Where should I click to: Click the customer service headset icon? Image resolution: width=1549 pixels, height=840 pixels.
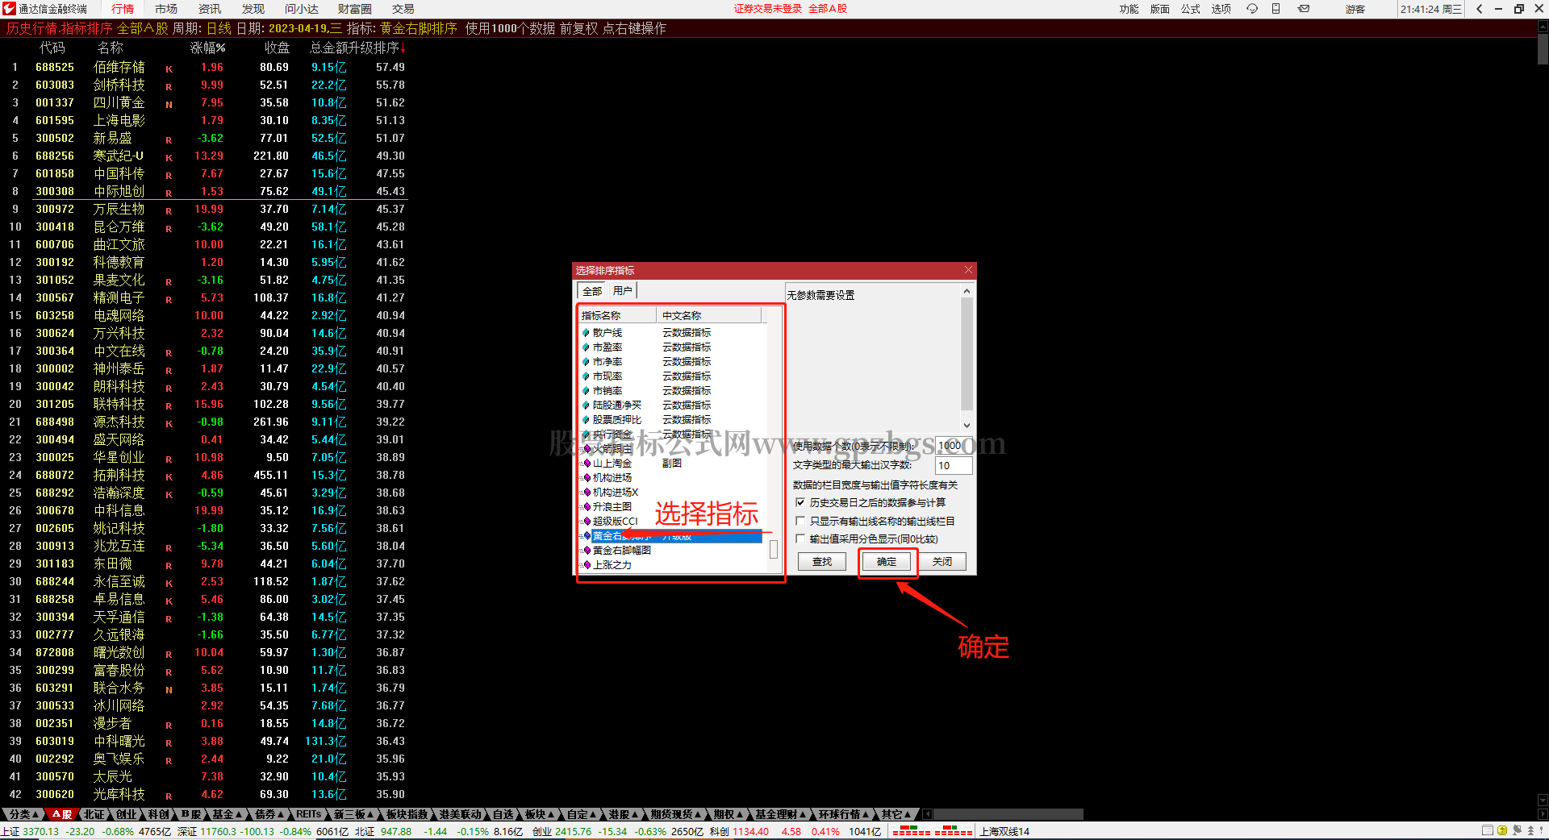1252,9
